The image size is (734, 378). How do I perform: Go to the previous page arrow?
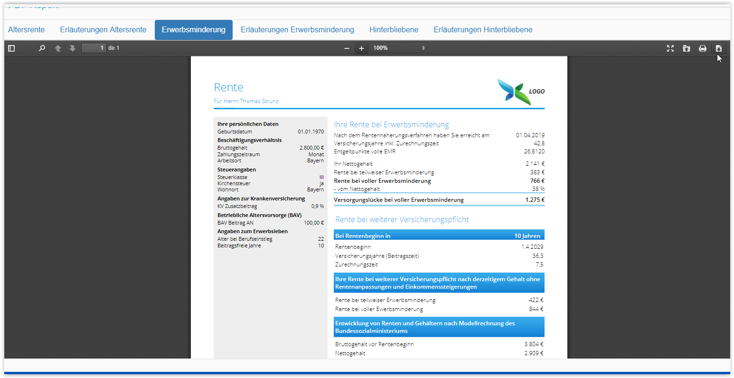coord(58,48)
